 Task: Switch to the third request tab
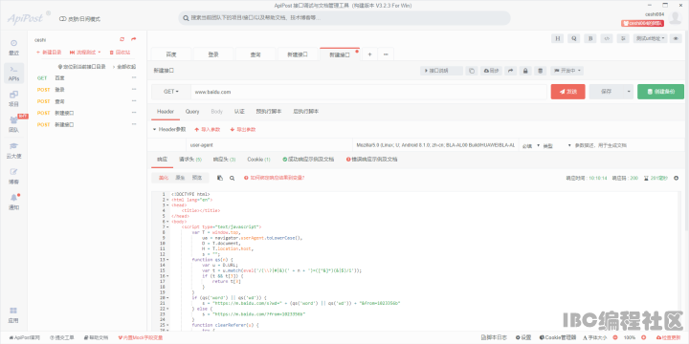tap(256, 54)
